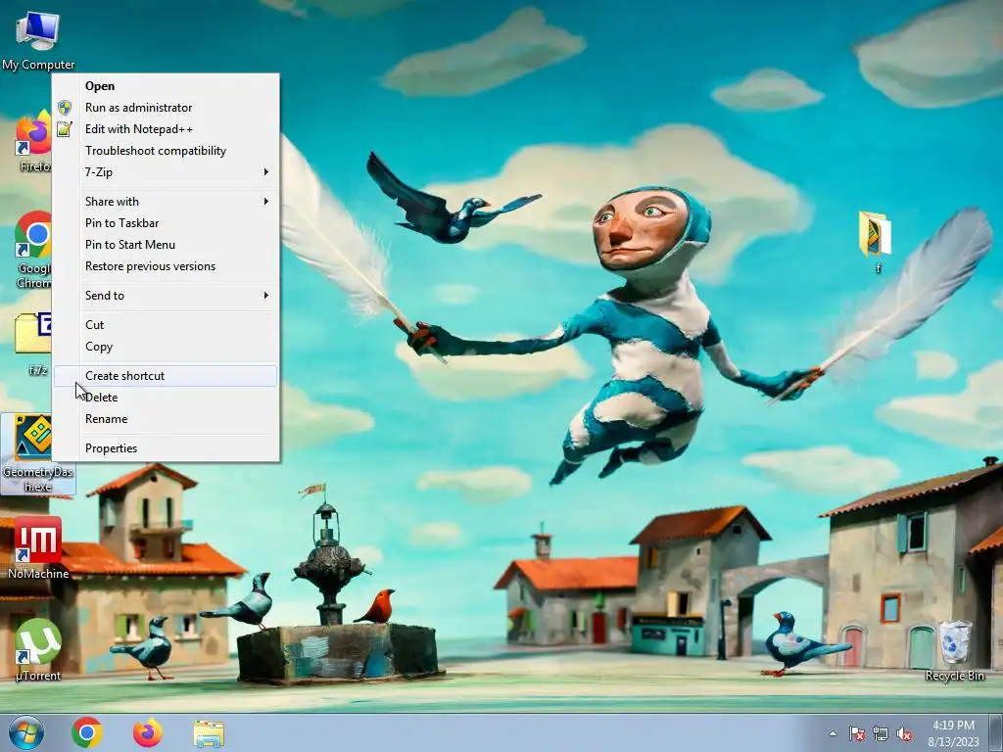
Task: Choose Pin to Taskbar
Action: pos(166,223)
